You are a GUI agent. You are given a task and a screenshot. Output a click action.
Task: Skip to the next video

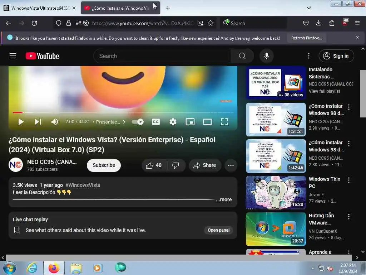[x=38, y=122]
